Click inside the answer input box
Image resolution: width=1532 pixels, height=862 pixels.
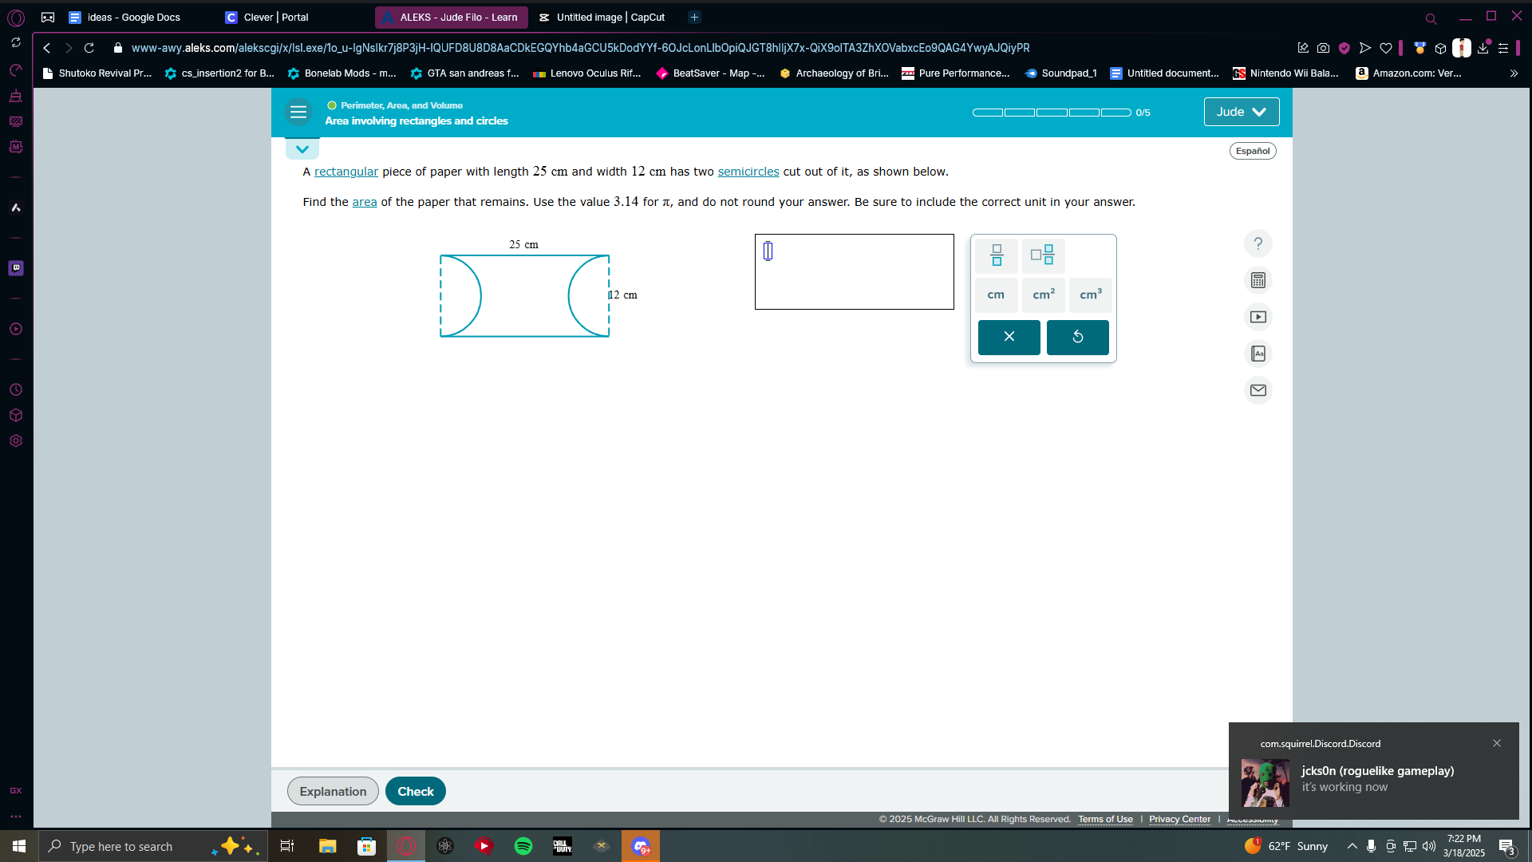pyautogui.click(x=854, y=271)
